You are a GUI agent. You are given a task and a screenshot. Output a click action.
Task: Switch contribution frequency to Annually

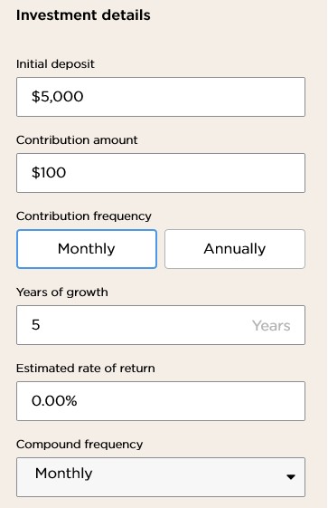coord(235,249)
